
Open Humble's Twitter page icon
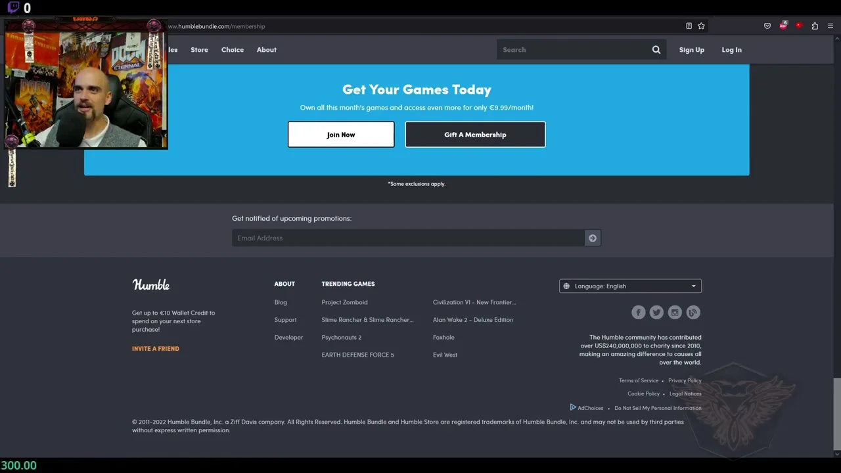click(656, 313)
